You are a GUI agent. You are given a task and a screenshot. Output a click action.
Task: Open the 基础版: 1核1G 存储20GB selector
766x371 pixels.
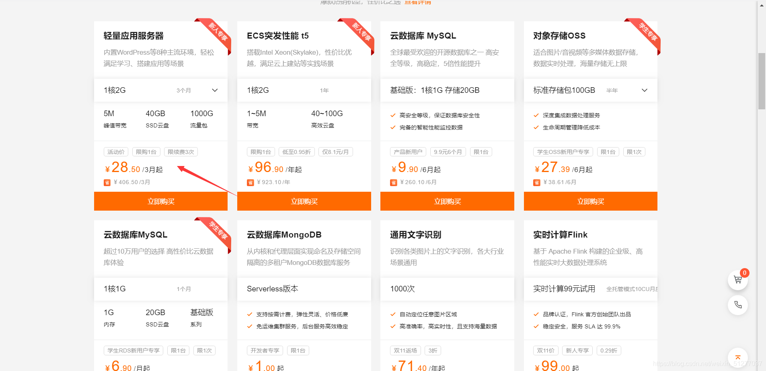(447, 90)
